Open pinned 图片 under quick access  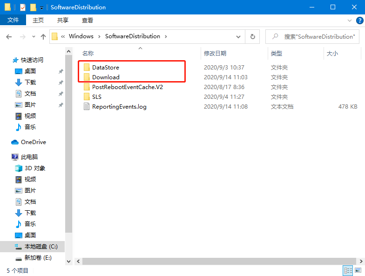[30, 104]
